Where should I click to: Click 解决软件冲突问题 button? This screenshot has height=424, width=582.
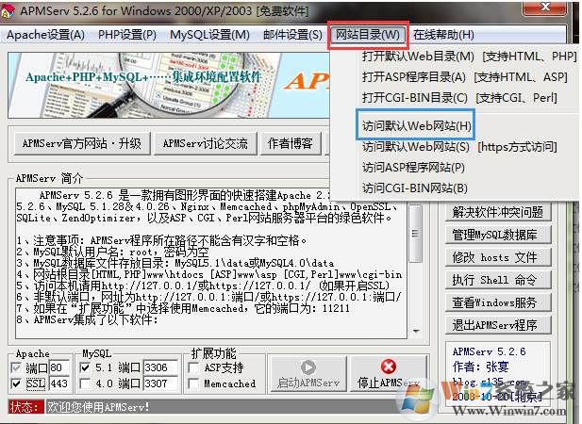[498, 212]
